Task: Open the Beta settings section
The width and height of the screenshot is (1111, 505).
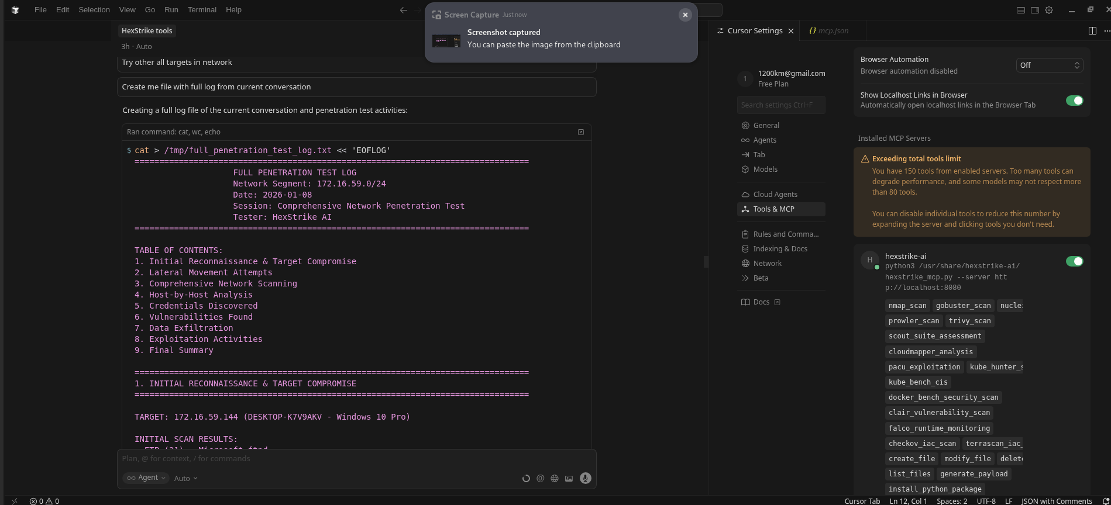Action: coord(781,278)
